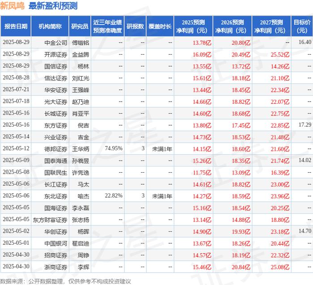
Task: Select the 2025预测净利润 column header
Action: [194, 26]
